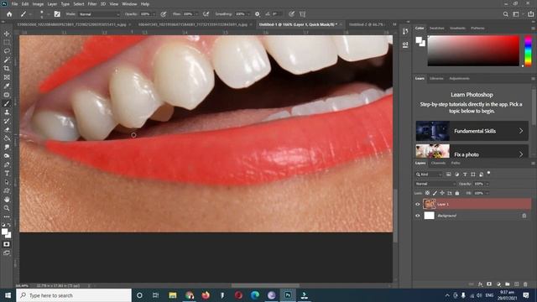Click the hue spectrum slider
The image size is (537, 302).
(528, 50)
